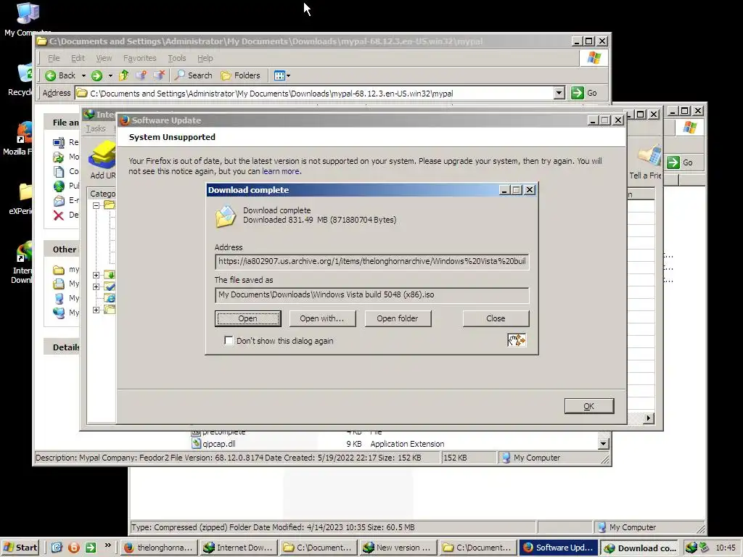Open the My Computer desktop icon
Viewport: 743px width, 557px height.
click(x=27, y=19)
